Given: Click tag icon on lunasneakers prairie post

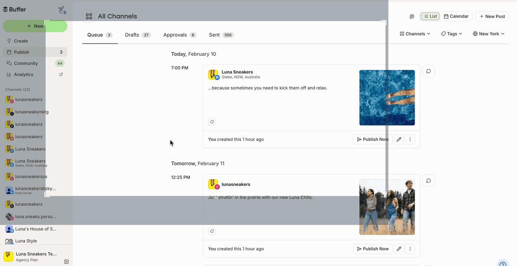Looking at the screenshot, I should tap(212, 231).
